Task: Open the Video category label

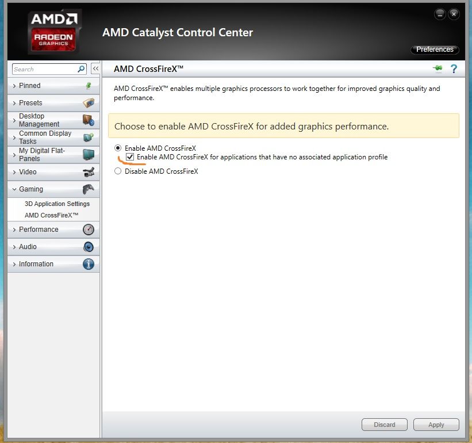Action: 28,171
